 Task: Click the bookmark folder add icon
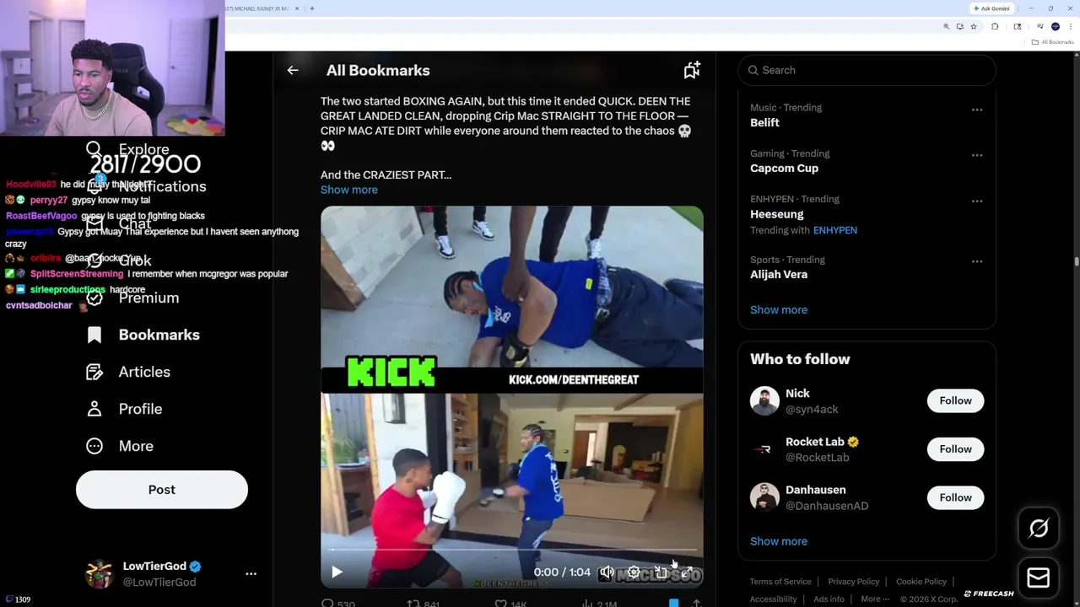(x=692, y=71)
